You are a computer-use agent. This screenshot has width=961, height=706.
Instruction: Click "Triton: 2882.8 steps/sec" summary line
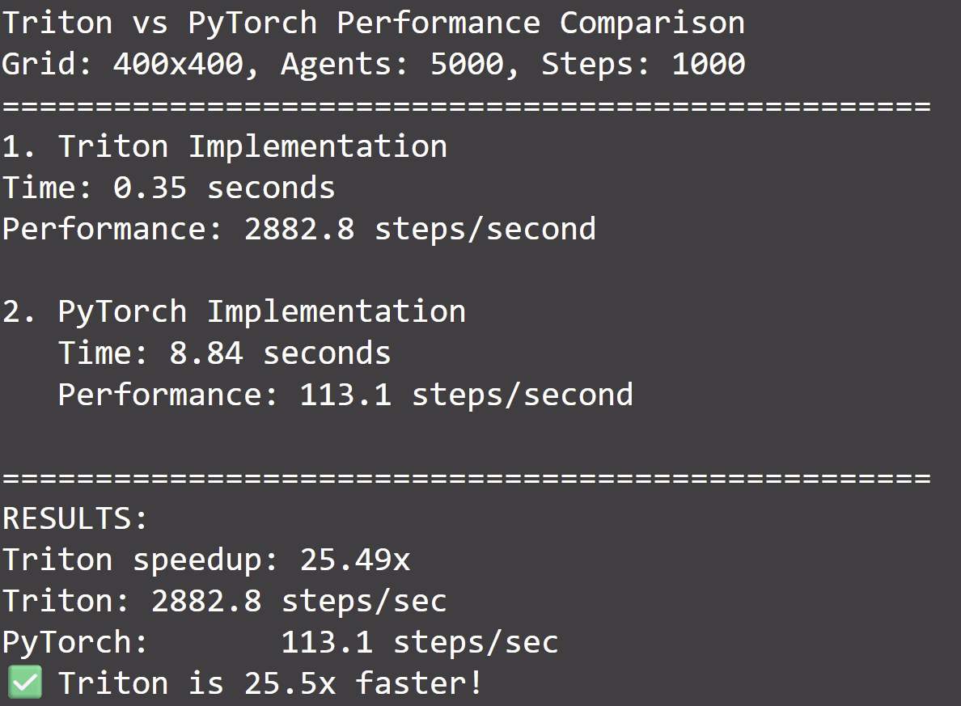tap(224, 601)
